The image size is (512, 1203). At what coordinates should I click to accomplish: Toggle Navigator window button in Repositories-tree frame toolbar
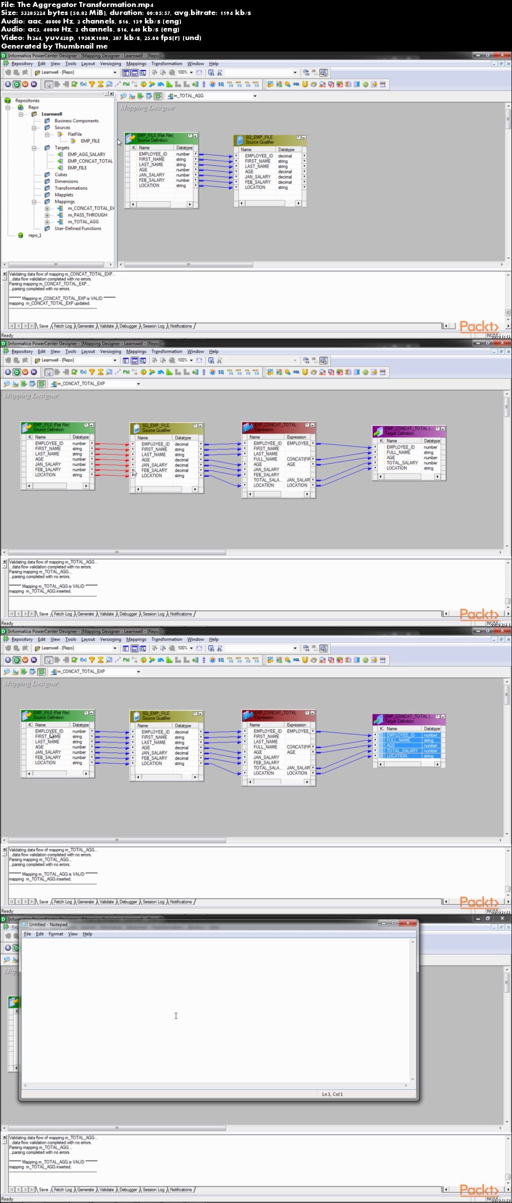(x=126, y=73)
